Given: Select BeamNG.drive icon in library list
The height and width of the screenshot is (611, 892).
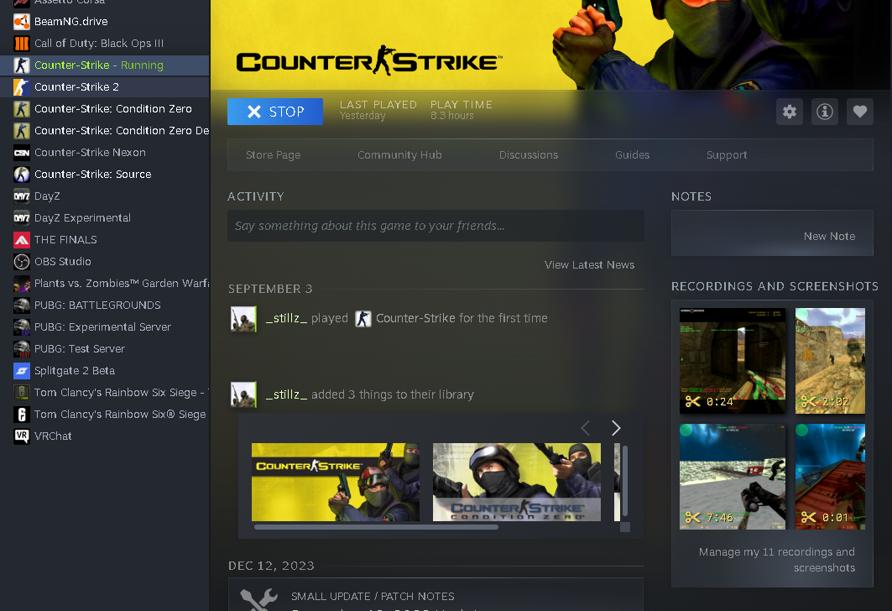Looking at the screenshot, I should pos(22,21).
